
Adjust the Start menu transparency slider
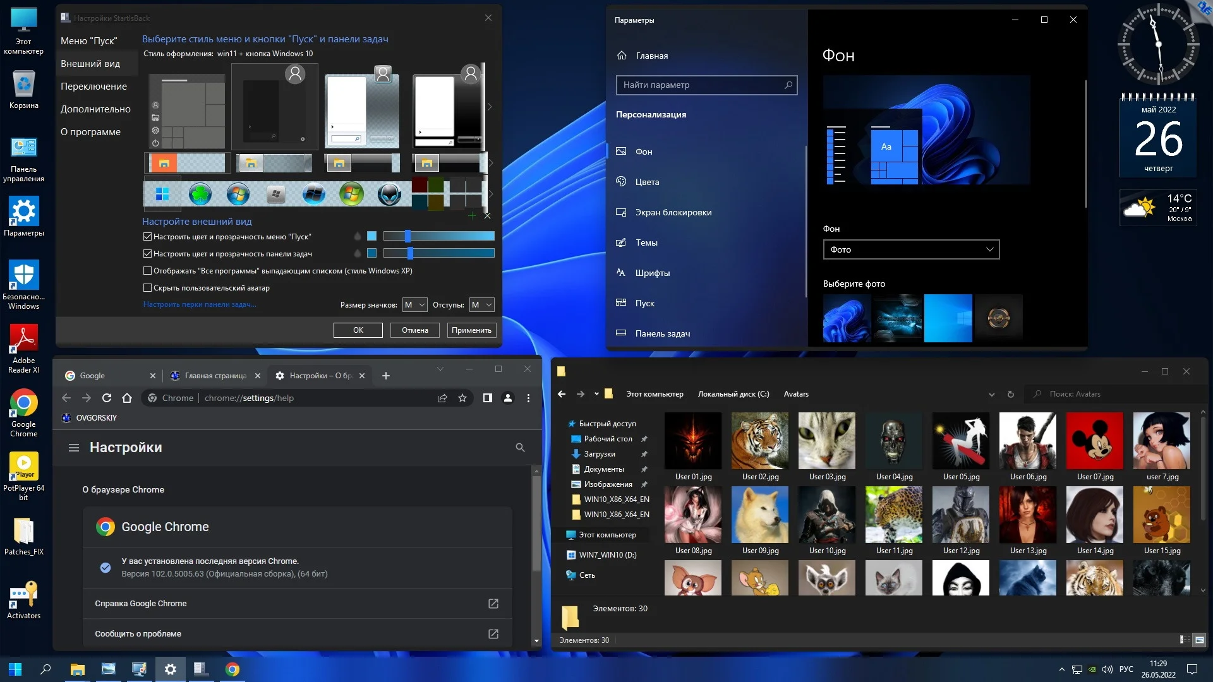408,236
